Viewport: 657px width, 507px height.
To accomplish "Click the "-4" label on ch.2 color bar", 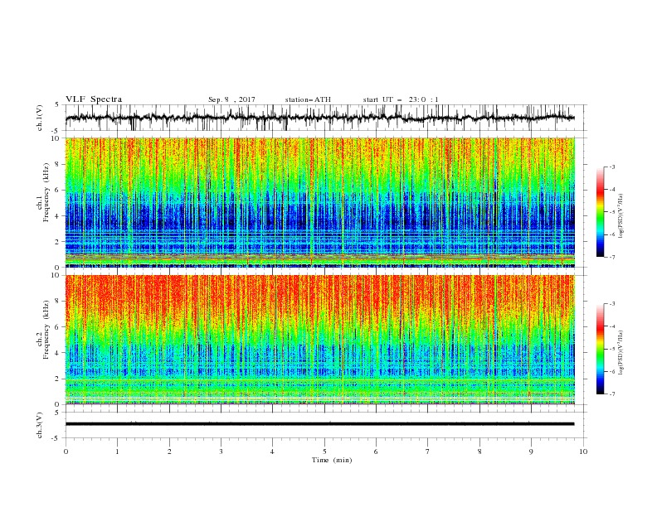I will point(611,326).
